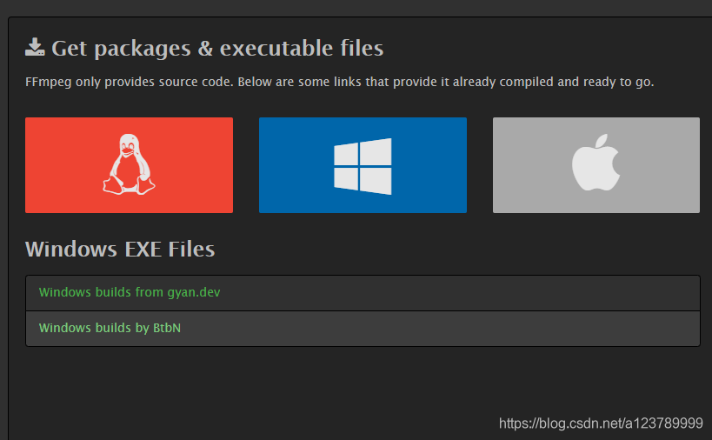Image resolution: width=712 pixels, height=440 pixels.
Task: Open Windows builds from gyan.dev link
Action: click(130, 292)
